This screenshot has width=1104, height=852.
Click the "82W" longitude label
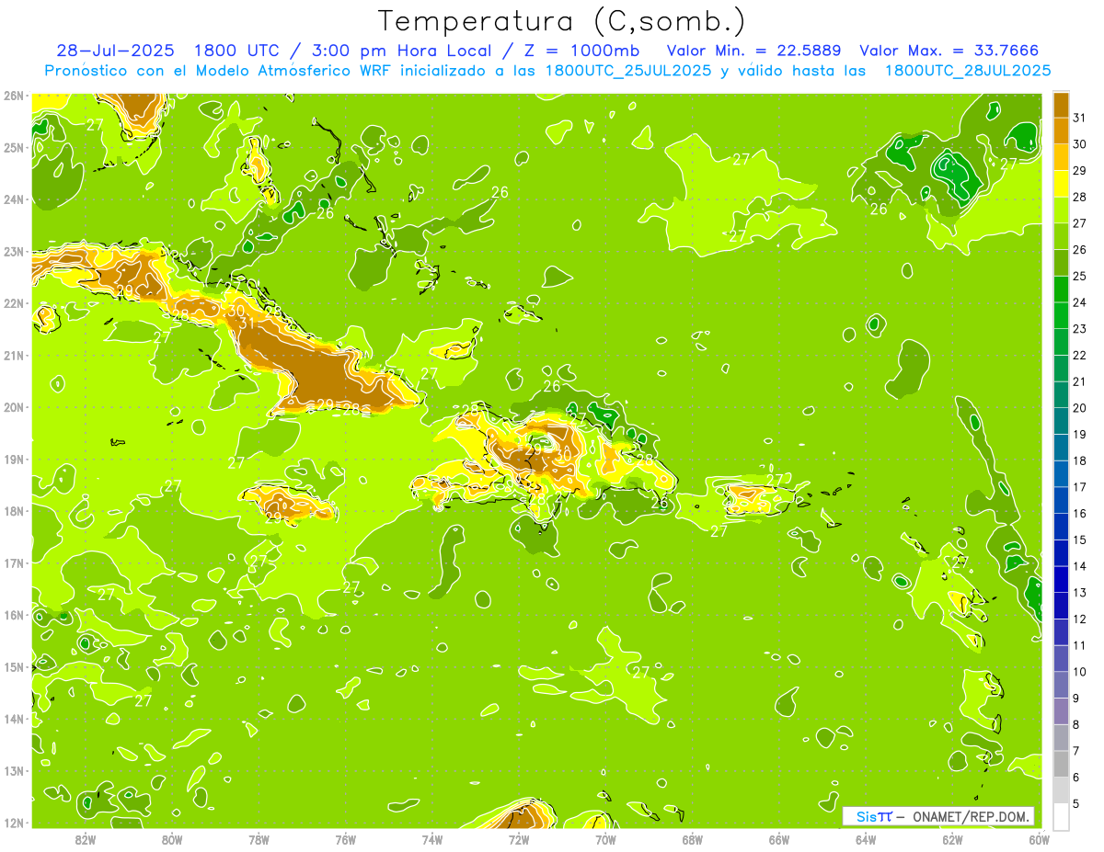click(86, 839)
